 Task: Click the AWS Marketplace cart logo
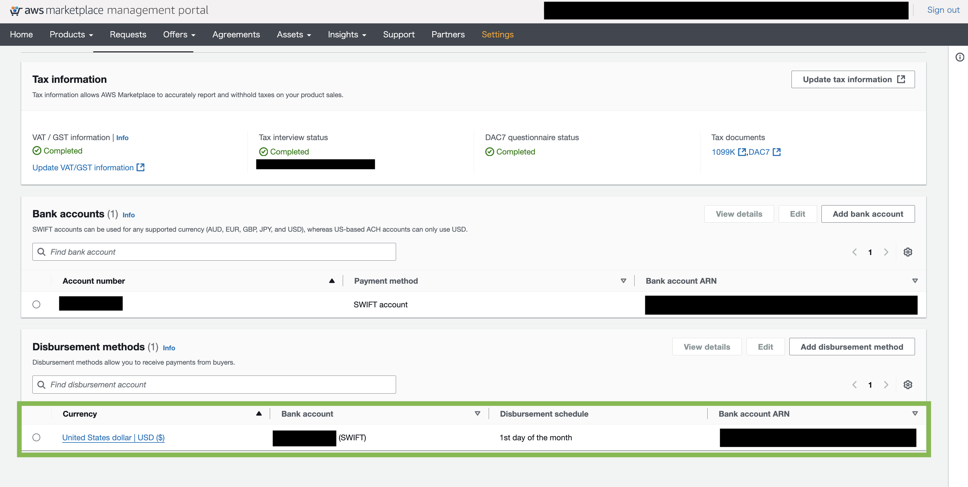click(16, 11)
